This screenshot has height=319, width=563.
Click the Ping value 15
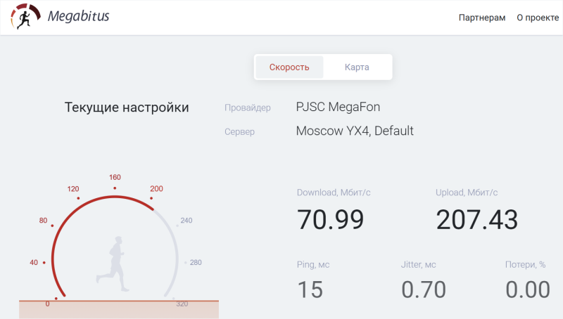tap(310, 289)
